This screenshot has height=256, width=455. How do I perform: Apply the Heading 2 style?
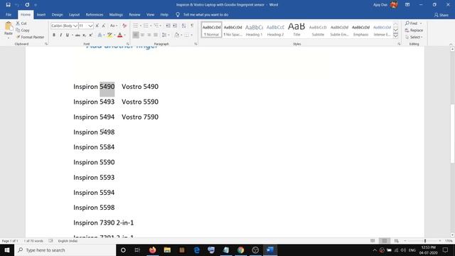[x=275, y=30]
